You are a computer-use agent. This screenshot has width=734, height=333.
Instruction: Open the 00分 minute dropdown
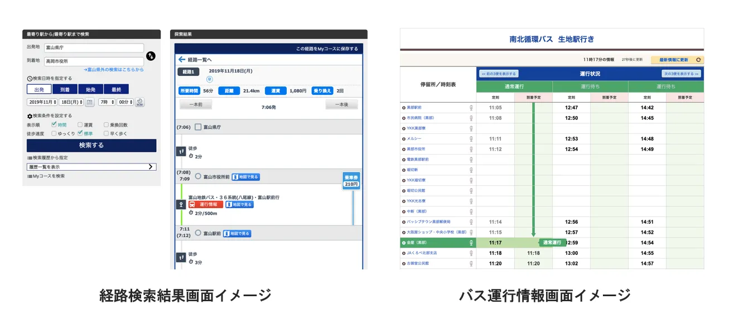(x=125, y=102)
